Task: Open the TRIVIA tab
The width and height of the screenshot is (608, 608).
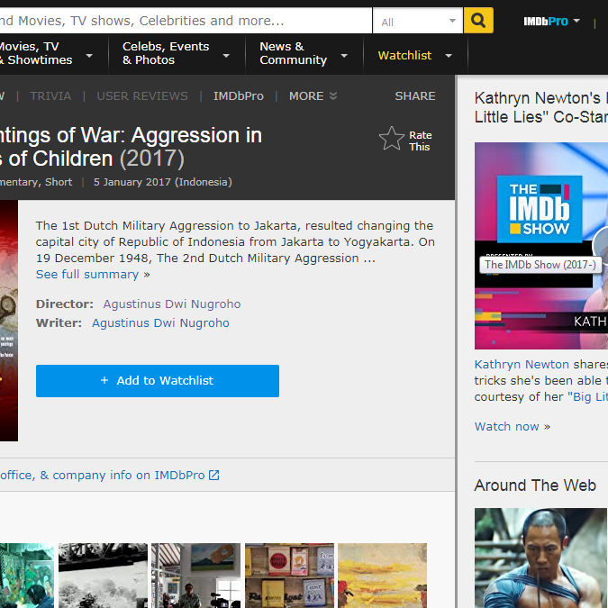Action: coord(50,96)
